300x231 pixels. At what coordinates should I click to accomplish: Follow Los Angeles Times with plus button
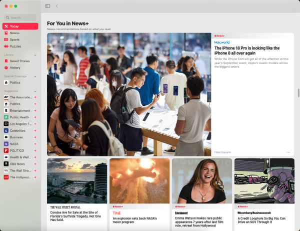(35, 124)
